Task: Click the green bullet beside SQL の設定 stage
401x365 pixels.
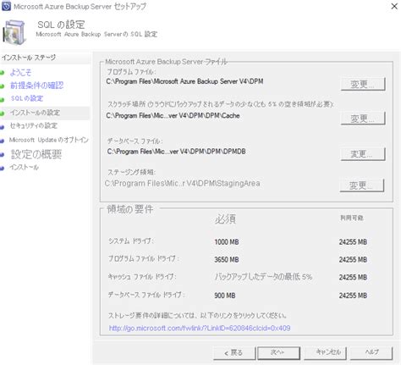Action: pos(3,99)
